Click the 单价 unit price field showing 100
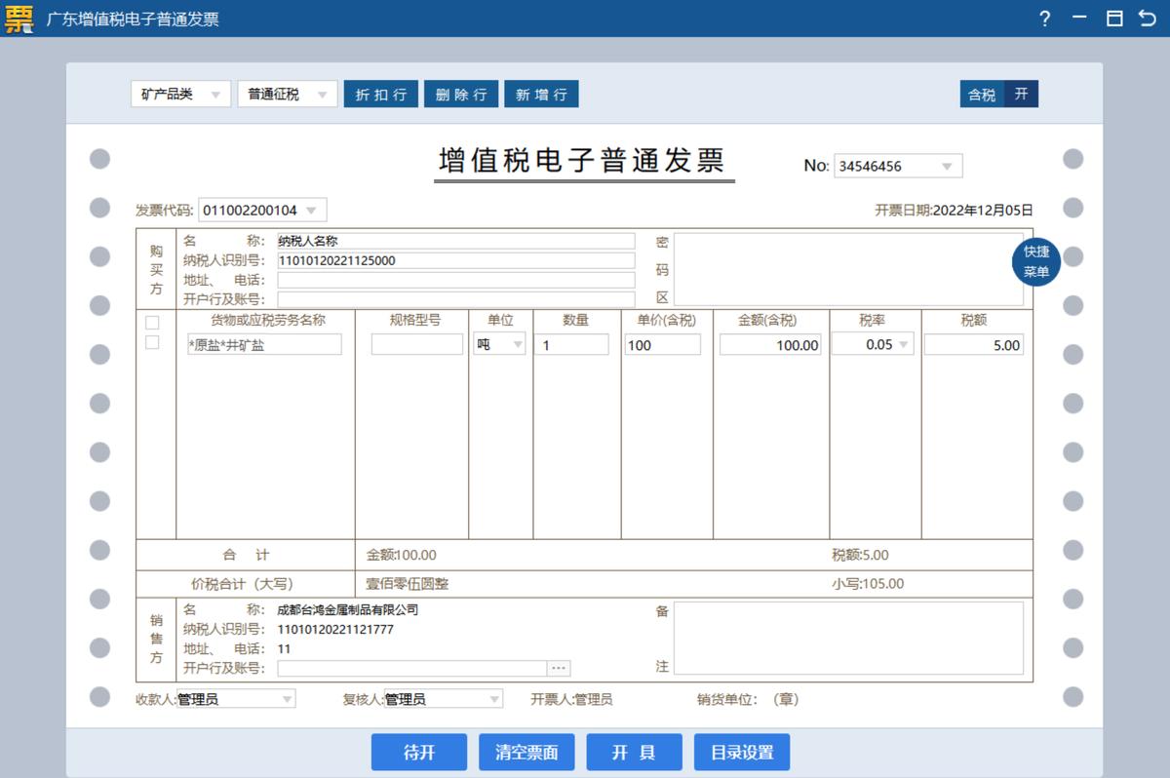 click(x=662, y=344)
